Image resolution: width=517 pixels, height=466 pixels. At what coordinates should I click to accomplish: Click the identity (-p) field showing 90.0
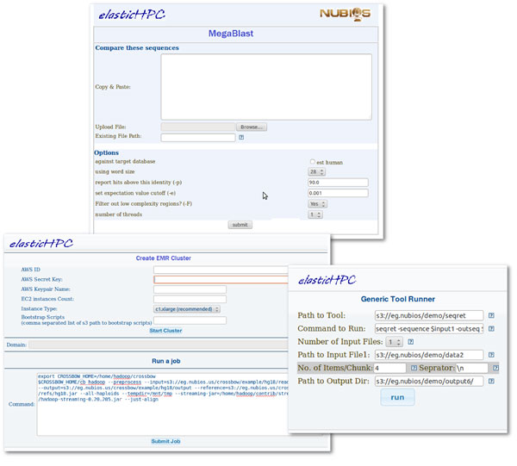(338, 183)
